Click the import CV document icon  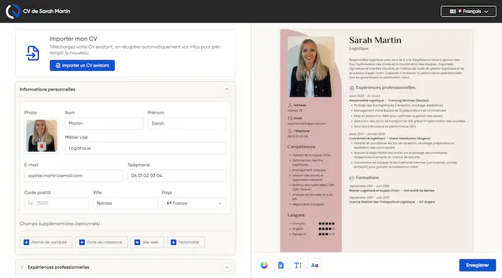pos(32,53)
